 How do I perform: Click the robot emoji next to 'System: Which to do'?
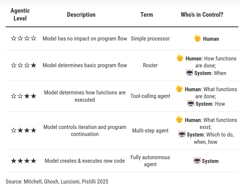182,134
